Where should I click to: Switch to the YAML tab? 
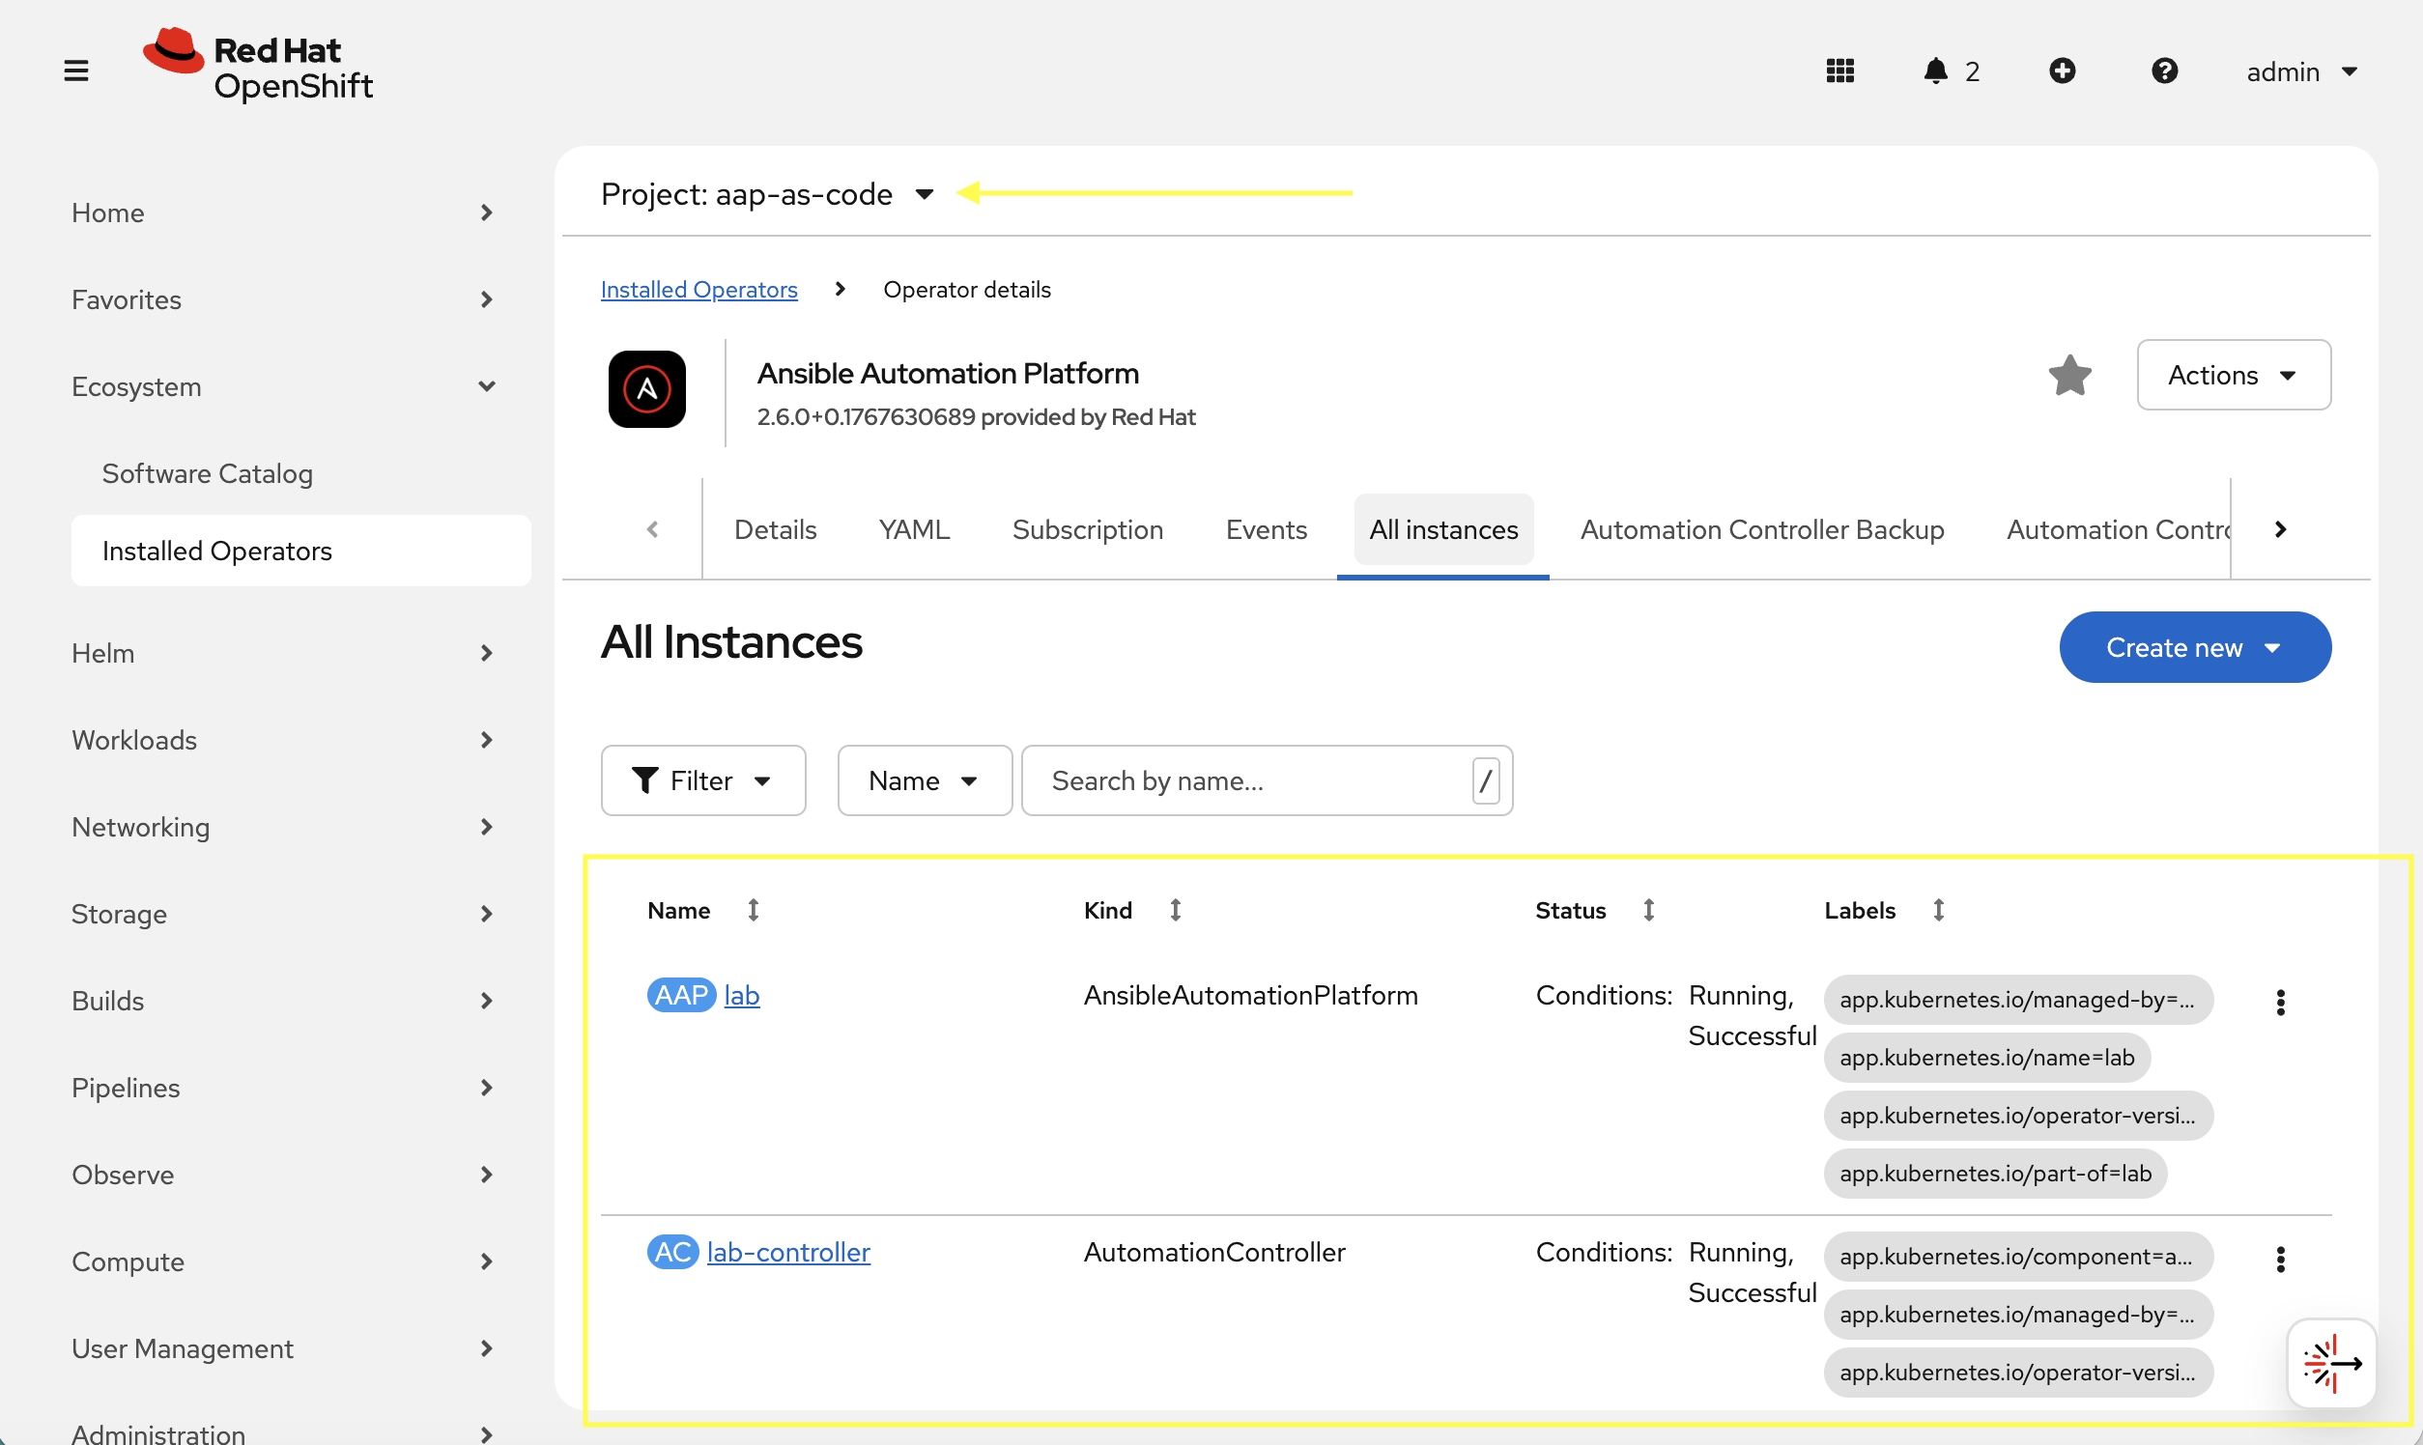click(x=913, y=528)
